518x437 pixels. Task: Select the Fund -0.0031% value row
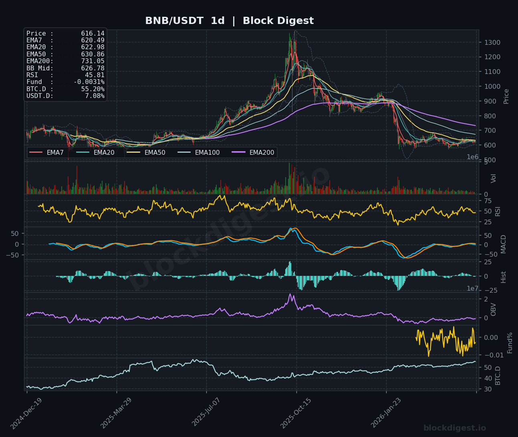coord(65,82)
